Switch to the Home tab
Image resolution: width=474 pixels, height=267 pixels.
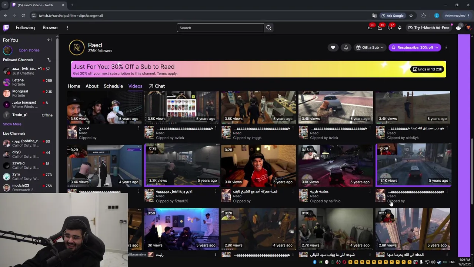coord(74,86)
